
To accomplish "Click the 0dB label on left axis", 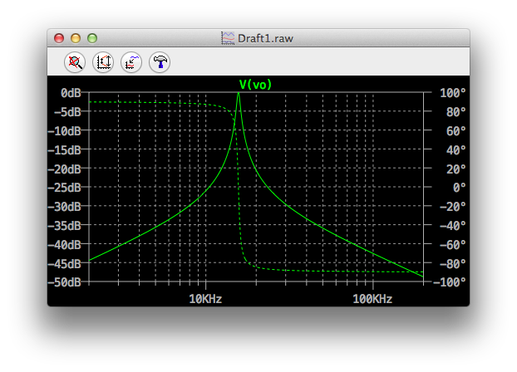I will tap(70, 93).
